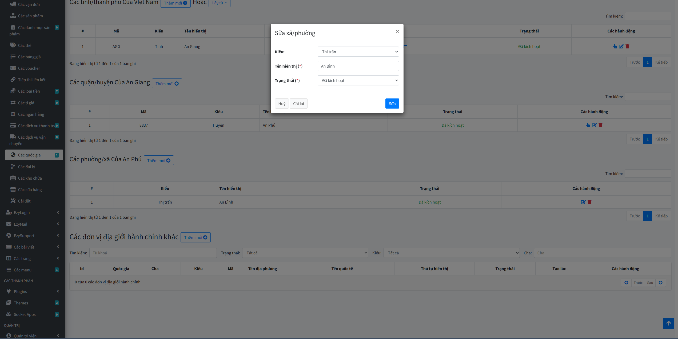
Task: Click the Cài lại reset button
Action: (298, 104)
